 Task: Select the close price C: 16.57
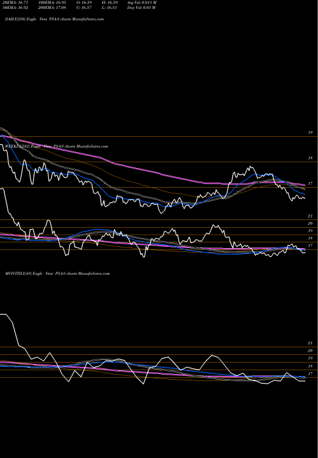pyautogui.click(x=84, y=8)
